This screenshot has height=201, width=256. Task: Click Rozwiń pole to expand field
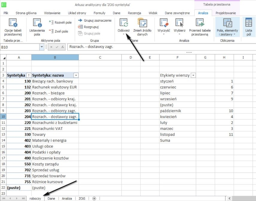(x=60, y=22)
